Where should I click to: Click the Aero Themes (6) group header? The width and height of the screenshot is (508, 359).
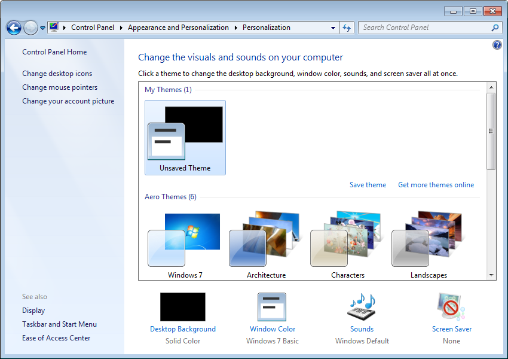click(170, 197)
